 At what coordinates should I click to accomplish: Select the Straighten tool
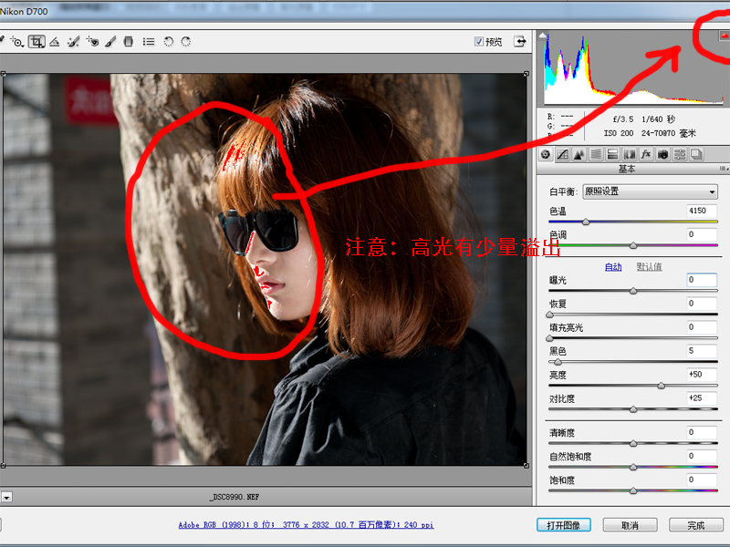pos(55,42)
